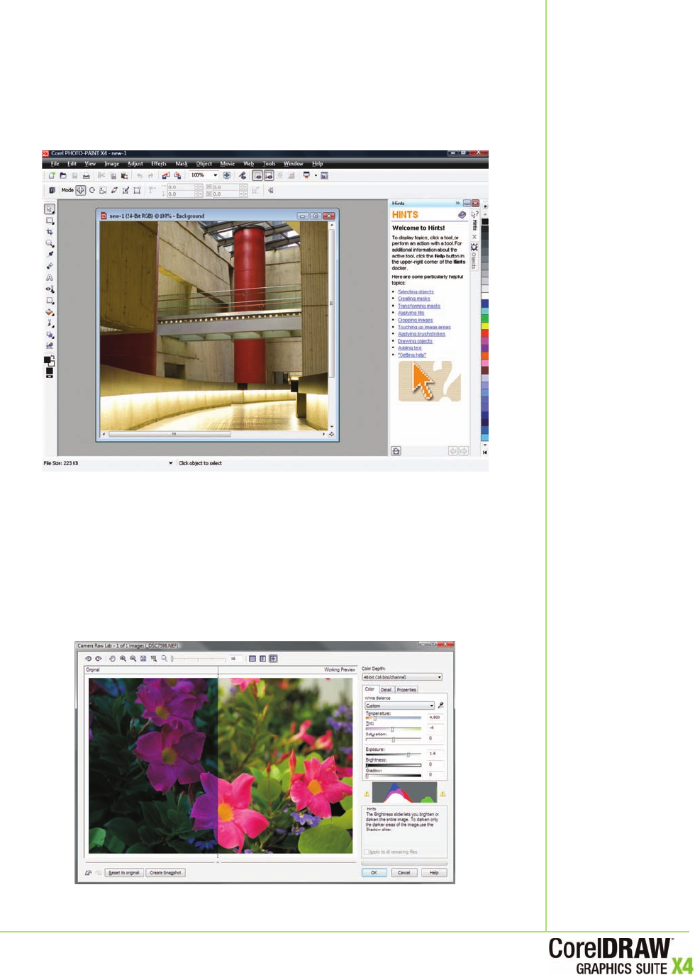Toggle full preview mode in Raw Lab
The height and width of the screenshot is (975, 695).
pyautogui.click(x=252, y=659)
